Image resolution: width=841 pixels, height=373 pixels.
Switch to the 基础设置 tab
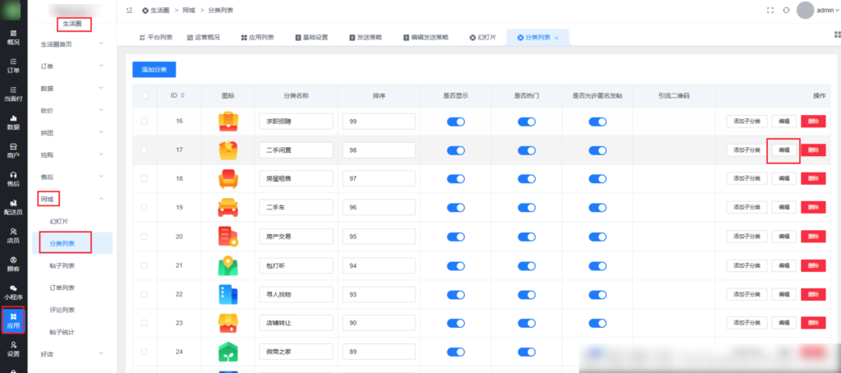point(311,38)
